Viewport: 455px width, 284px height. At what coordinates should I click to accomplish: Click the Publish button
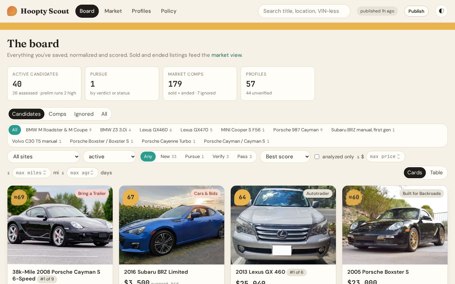coord(416,11)
